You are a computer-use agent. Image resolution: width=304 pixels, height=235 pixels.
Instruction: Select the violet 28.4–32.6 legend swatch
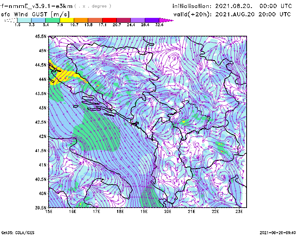152,20
